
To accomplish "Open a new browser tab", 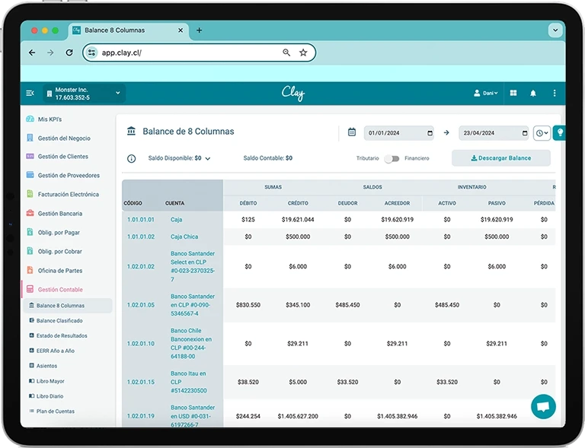I will tap(200, 30).
